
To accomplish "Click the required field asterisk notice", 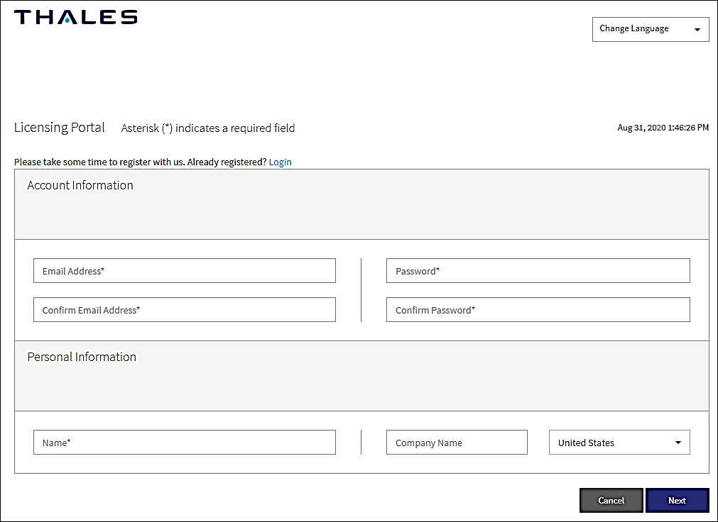I will [207, 128].
